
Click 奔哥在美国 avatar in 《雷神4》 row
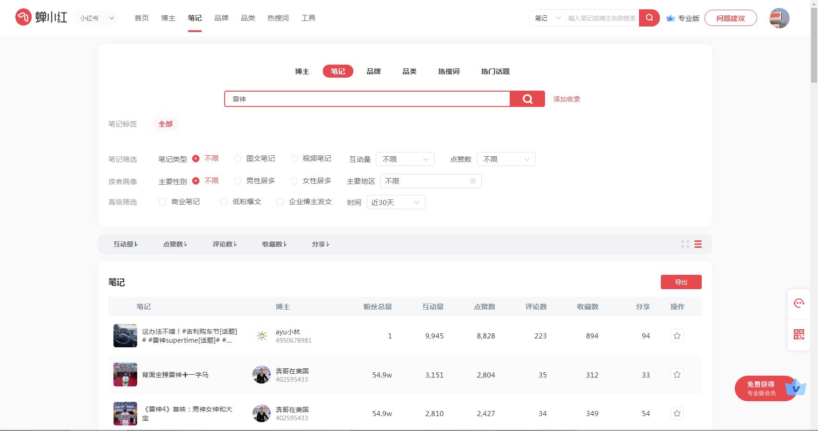[x=261, y=413]
